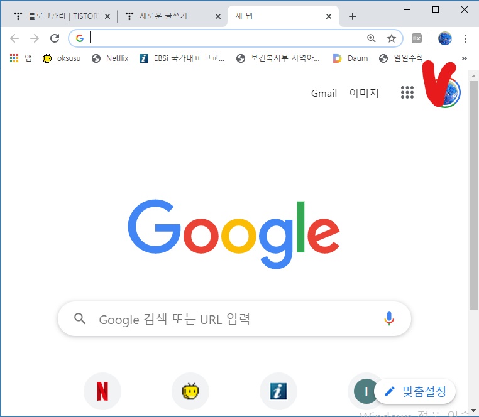
Task: Close the 블로그관리 TISTORY tab
Action: pos(107,16)
